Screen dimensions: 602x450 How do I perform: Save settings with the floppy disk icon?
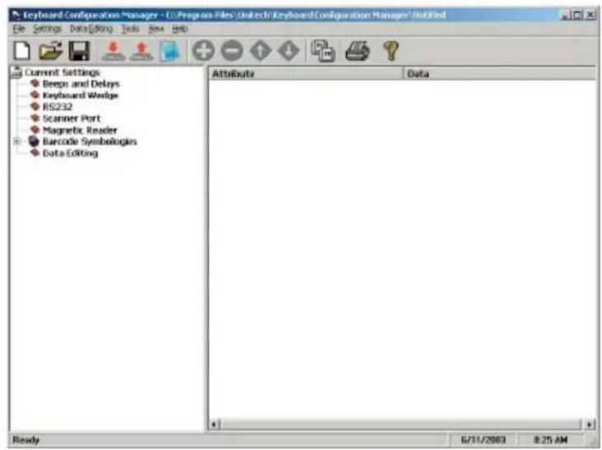79,51
